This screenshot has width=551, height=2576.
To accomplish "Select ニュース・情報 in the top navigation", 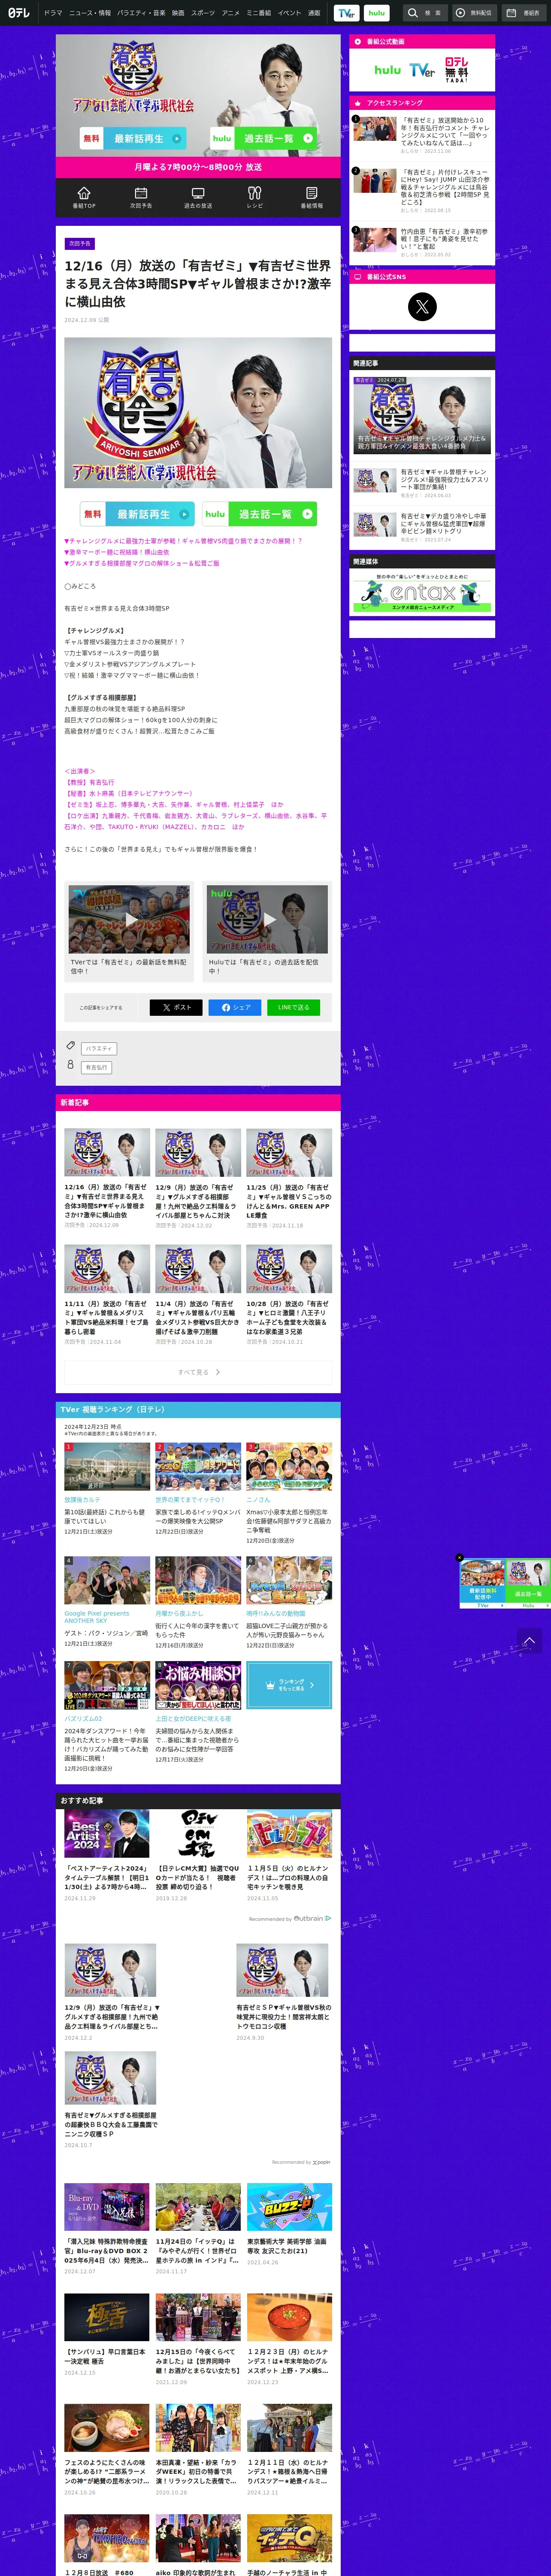I will [x=90, y=13].
